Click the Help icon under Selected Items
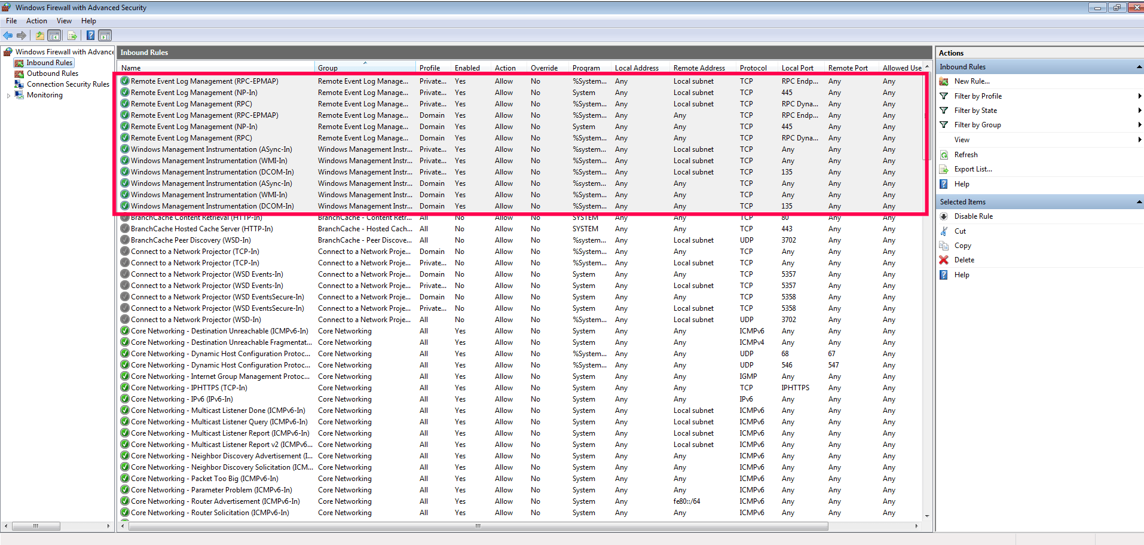This screenshot has width=1144, height=545. tap(944, 275)
